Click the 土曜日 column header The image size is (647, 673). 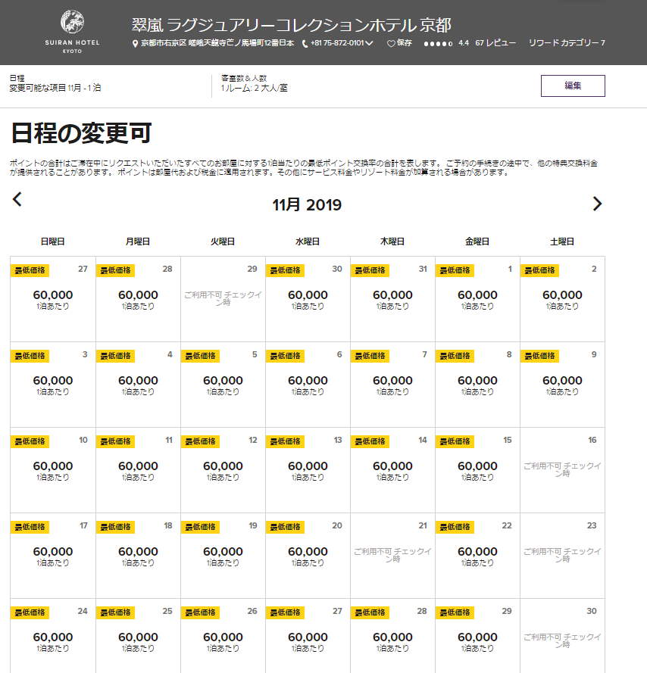[562, 241]
